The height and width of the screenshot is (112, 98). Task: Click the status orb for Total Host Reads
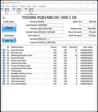pos(4,81)
